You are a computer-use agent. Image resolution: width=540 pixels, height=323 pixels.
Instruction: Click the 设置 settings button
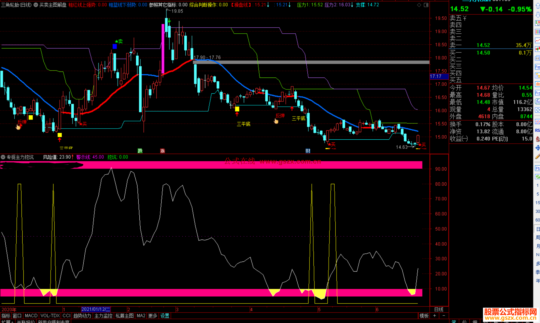(x=165, y=316)
